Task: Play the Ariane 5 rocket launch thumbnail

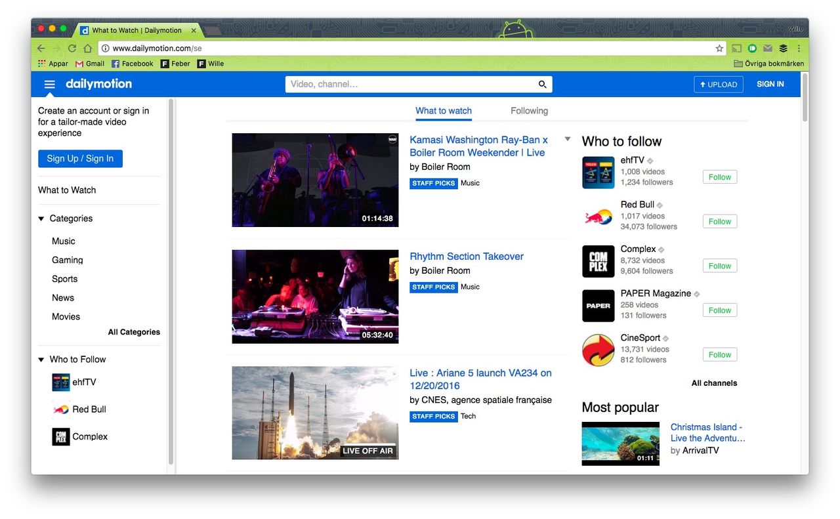Action: coord(315,413)
